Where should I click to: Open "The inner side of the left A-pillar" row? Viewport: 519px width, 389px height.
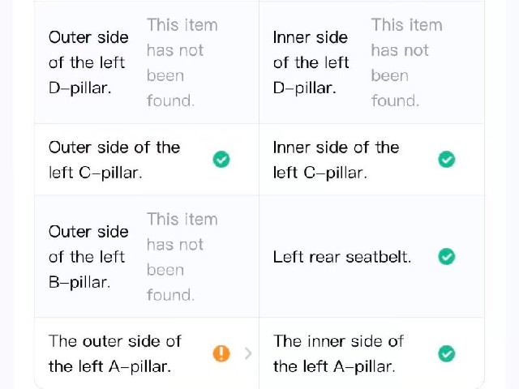coord(371,353)
